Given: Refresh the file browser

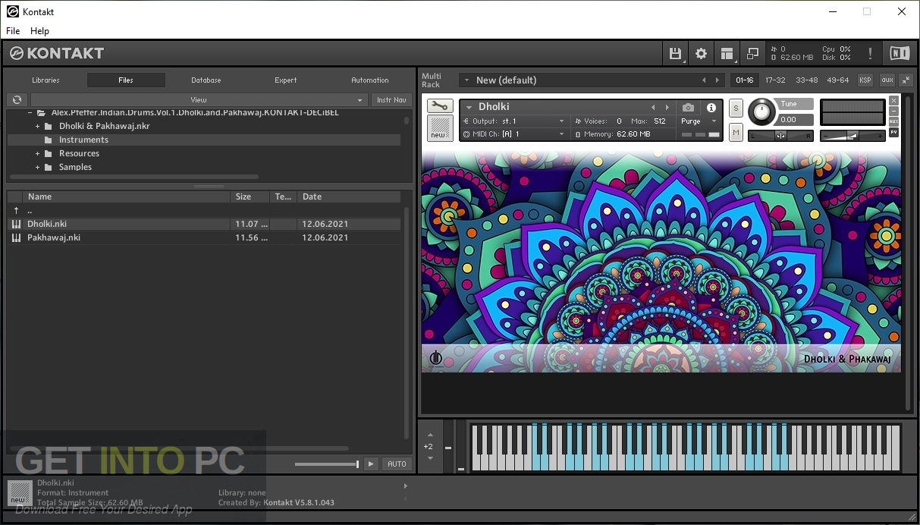Looking at the screenshot, I should tap(17, 99).
